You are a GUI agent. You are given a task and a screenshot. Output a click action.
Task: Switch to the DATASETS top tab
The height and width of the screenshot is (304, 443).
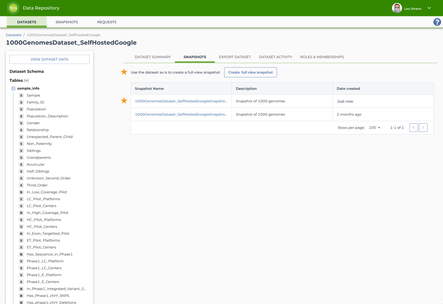[27, 22]
